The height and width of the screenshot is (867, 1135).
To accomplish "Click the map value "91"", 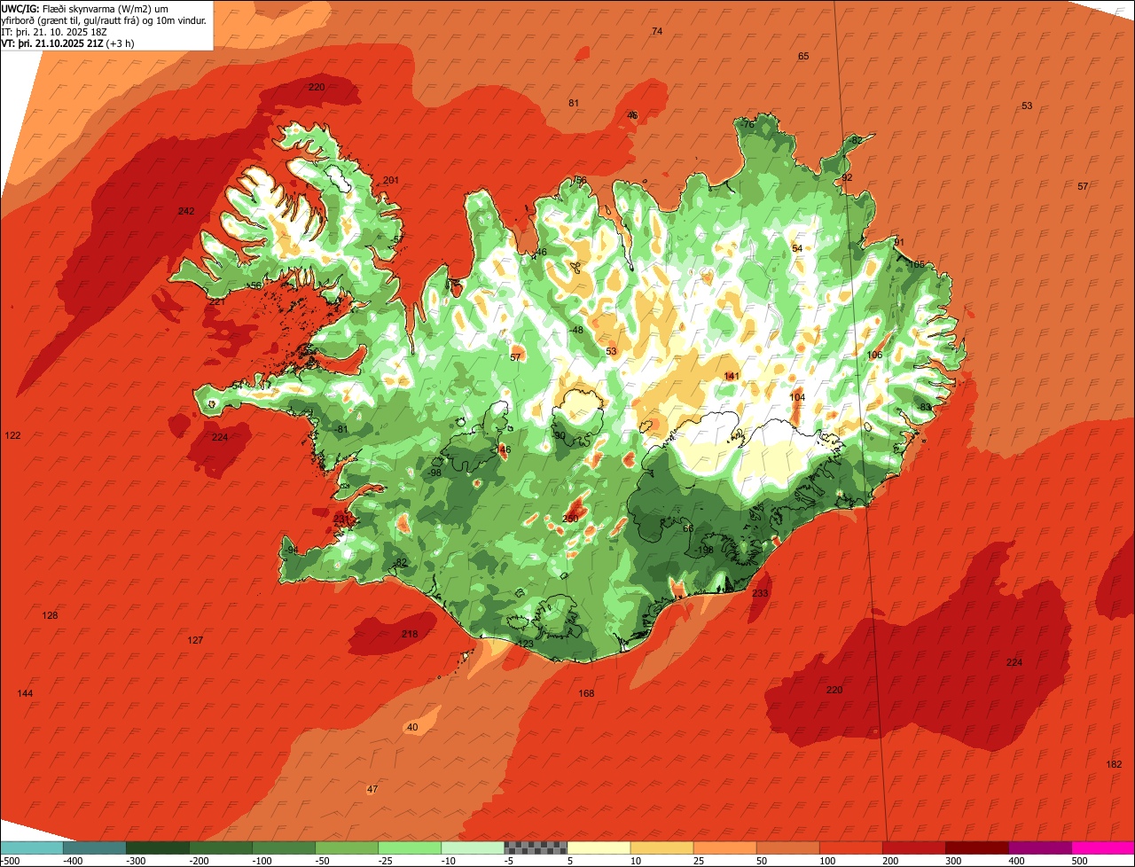I will pyautogui.click(x=899, y=242).
